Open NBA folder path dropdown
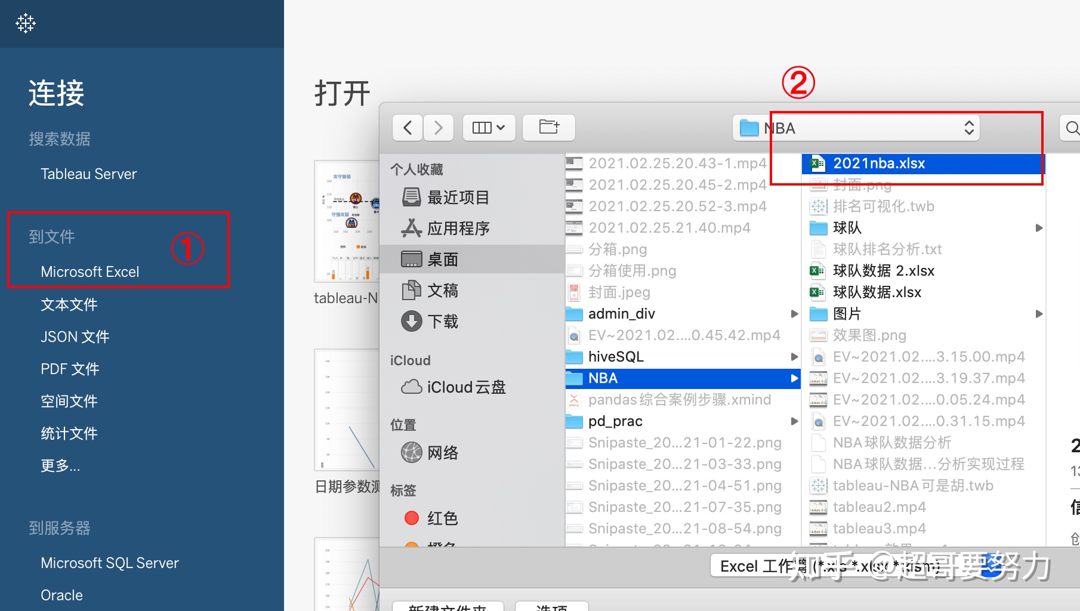The image size is (1080, 611). 856,128
